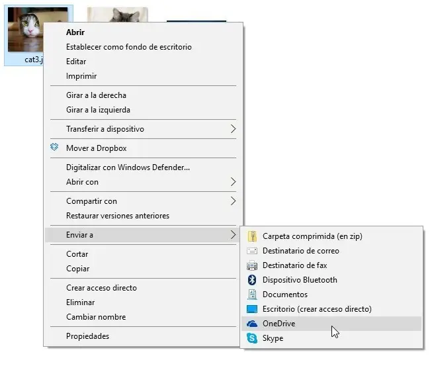This screenshot has width=430, height=366.
Task: Click the Skype icon in submenu
Action: [x=252, y=338]
